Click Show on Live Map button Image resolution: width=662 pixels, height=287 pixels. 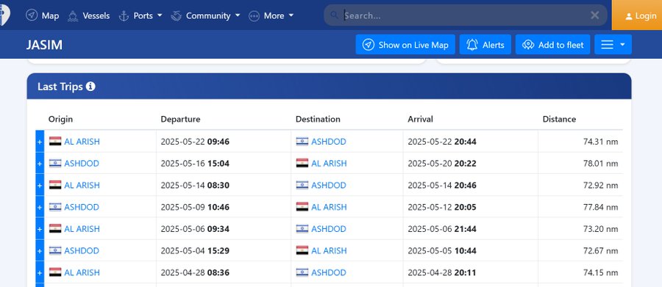[405, 45]
